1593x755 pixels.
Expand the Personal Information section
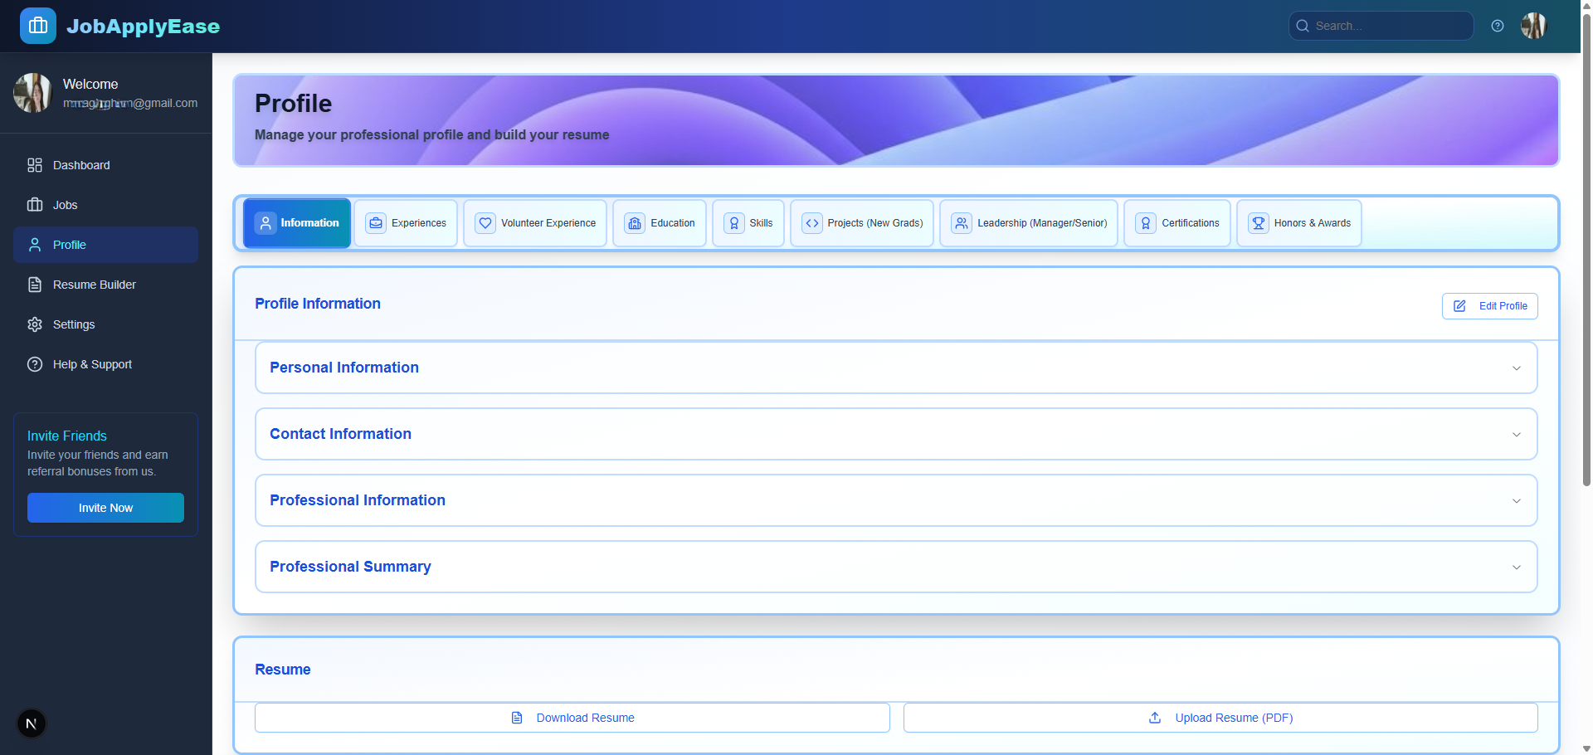tap(895, 368)
